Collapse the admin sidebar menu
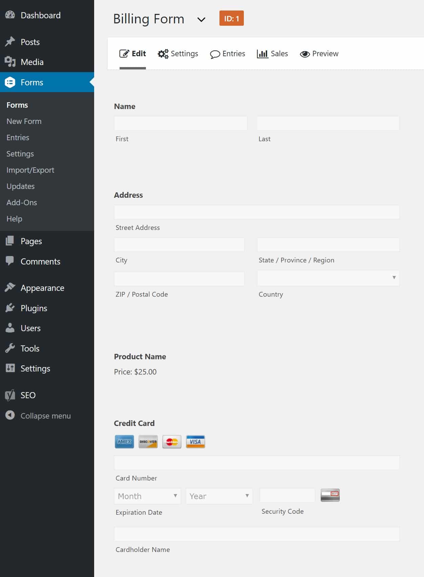This screenshot has height=577, width=424. point(45,416)
